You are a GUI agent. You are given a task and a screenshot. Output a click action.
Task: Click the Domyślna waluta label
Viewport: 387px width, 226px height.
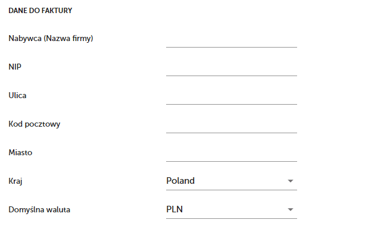pos(39,210)
